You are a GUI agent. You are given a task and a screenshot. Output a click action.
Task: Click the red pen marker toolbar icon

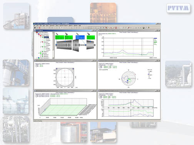click(x=129, y=28)
